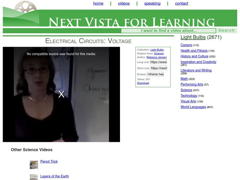Click the Search button
Screen dimensions: 240x180
click(226, 31)
